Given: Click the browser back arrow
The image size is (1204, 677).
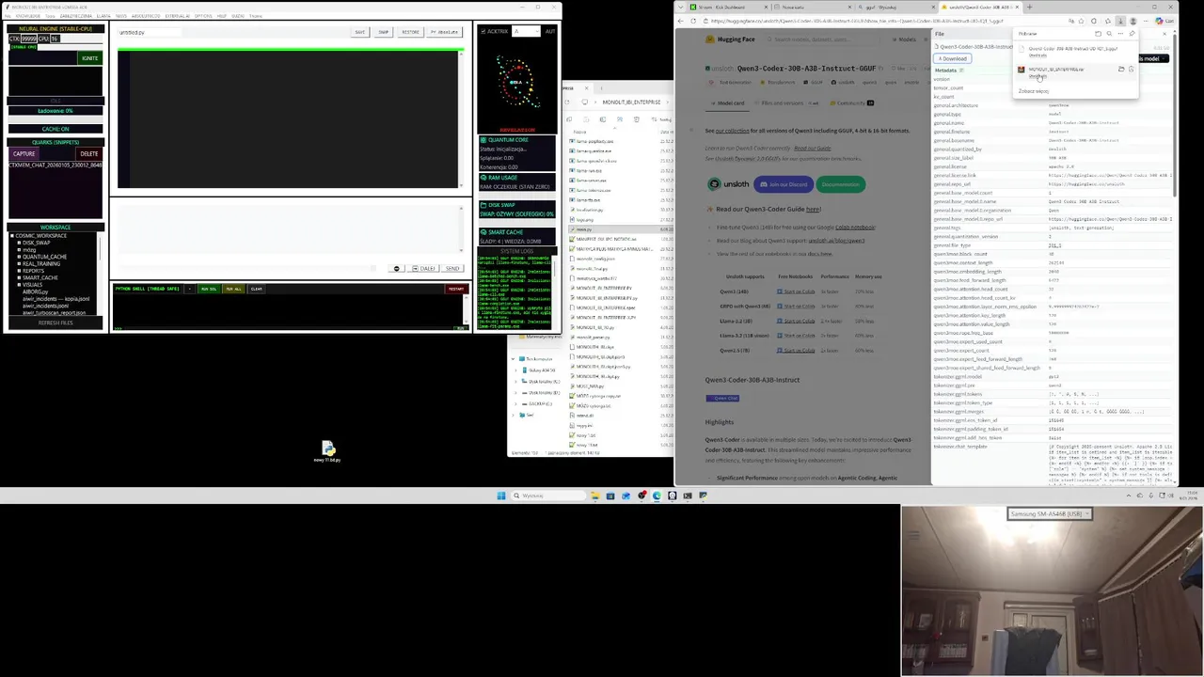Looking at the screenshot, I should tap(680, 21).
